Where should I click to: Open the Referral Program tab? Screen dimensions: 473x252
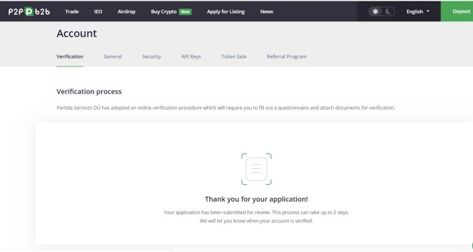coord(286,57)
